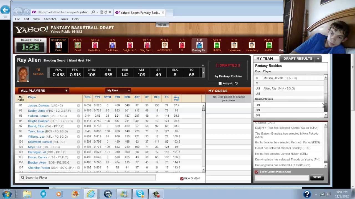Click the search magnifier in address bar
This screenshot has height=199, width=355.
point(93,12)
